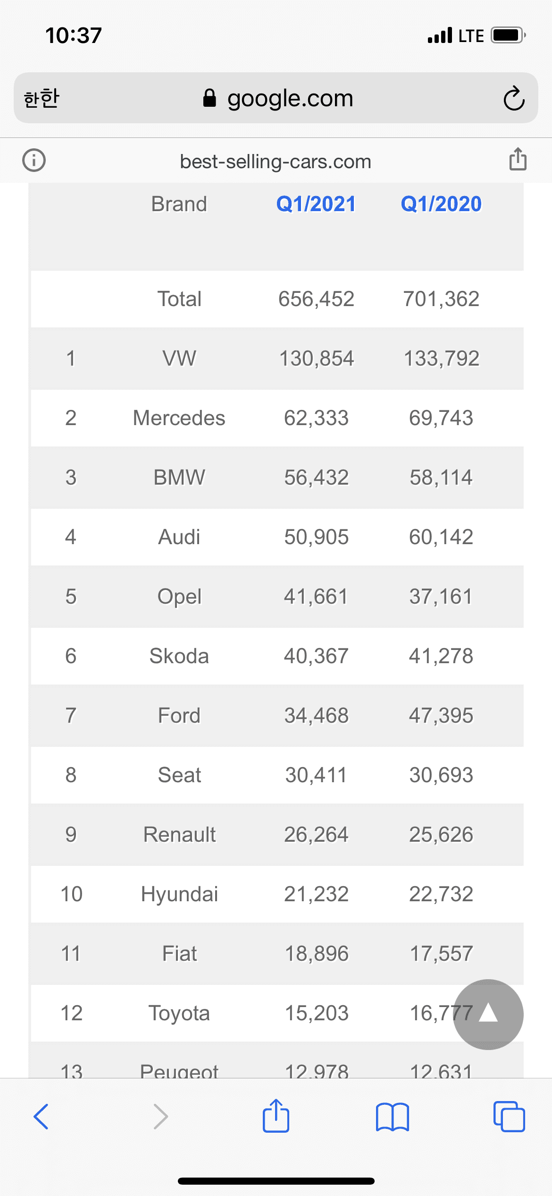
Task: Tap the Total sales row
Action: point(179,299)
